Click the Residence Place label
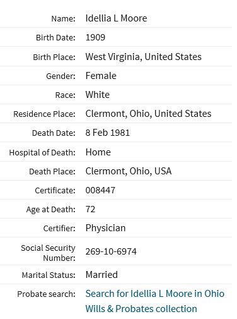 point(44,114)
